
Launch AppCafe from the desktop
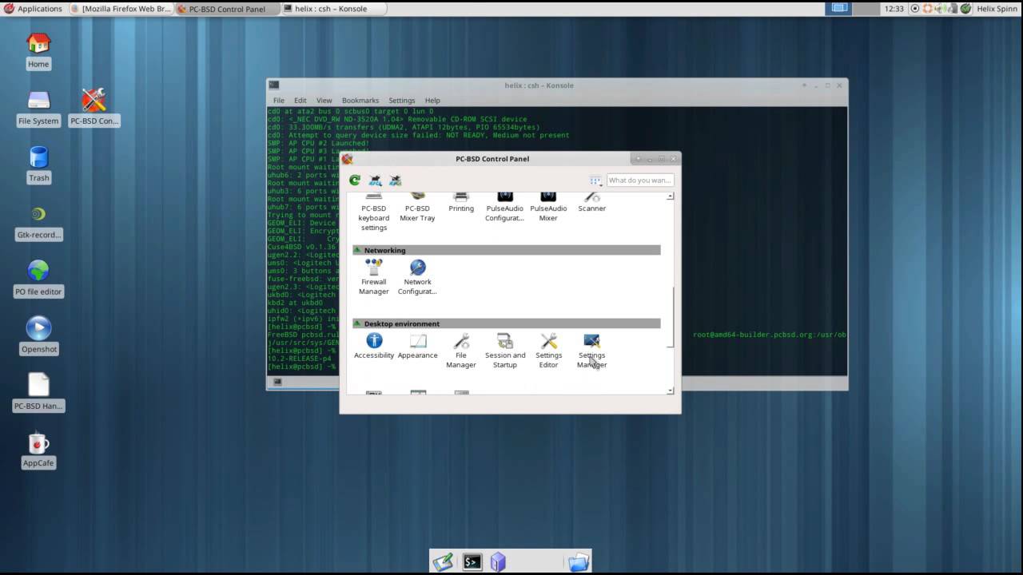[x=38, y=450]
